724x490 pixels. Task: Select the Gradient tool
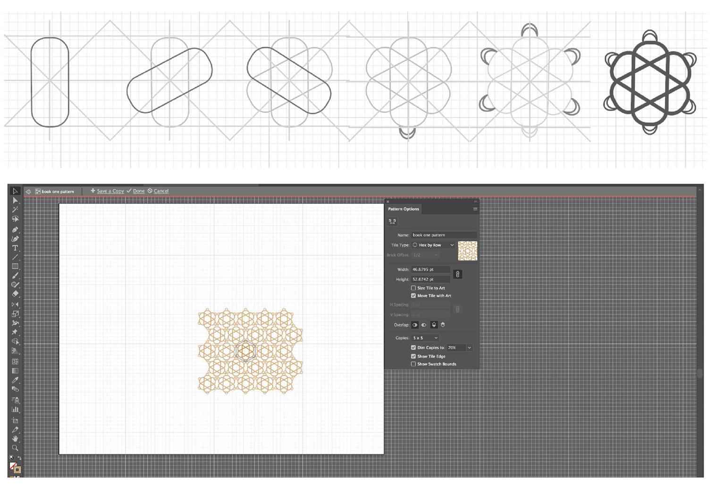tap(15, 371)
